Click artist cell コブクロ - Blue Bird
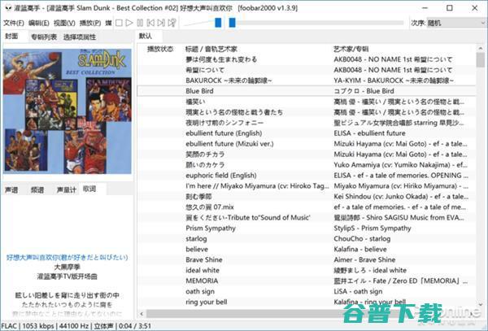The width and height of the screenshot is (488, 331). point(364,91)
